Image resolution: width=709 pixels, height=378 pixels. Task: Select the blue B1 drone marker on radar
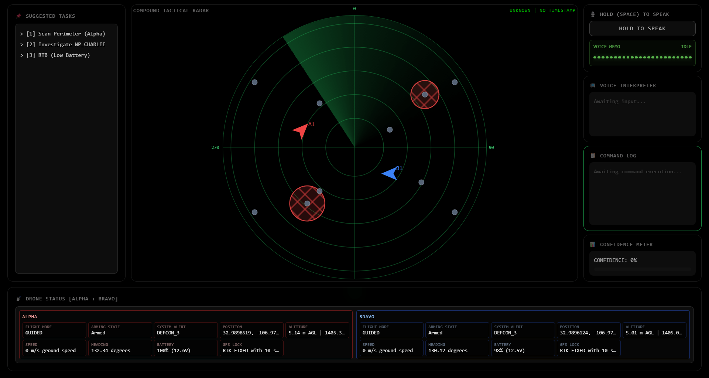[x=390, y=173]
